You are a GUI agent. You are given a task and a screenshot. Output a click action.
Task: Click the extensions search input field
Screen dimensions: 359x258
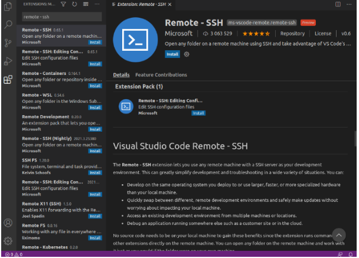[x=62, y=17]
